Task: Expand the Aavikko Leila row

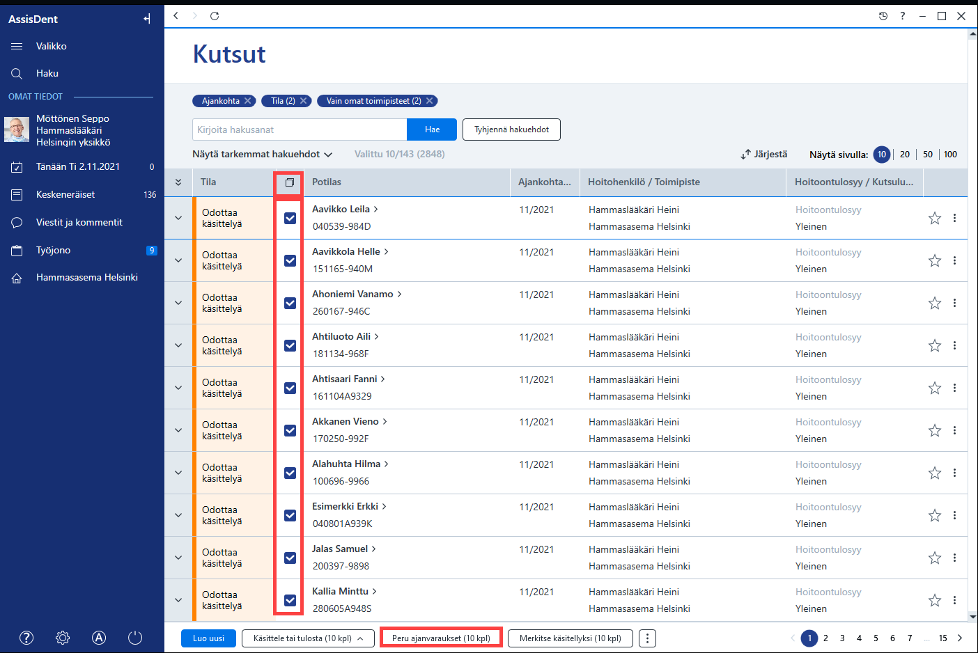Action: pyautogui.click(x=178, y=218)
